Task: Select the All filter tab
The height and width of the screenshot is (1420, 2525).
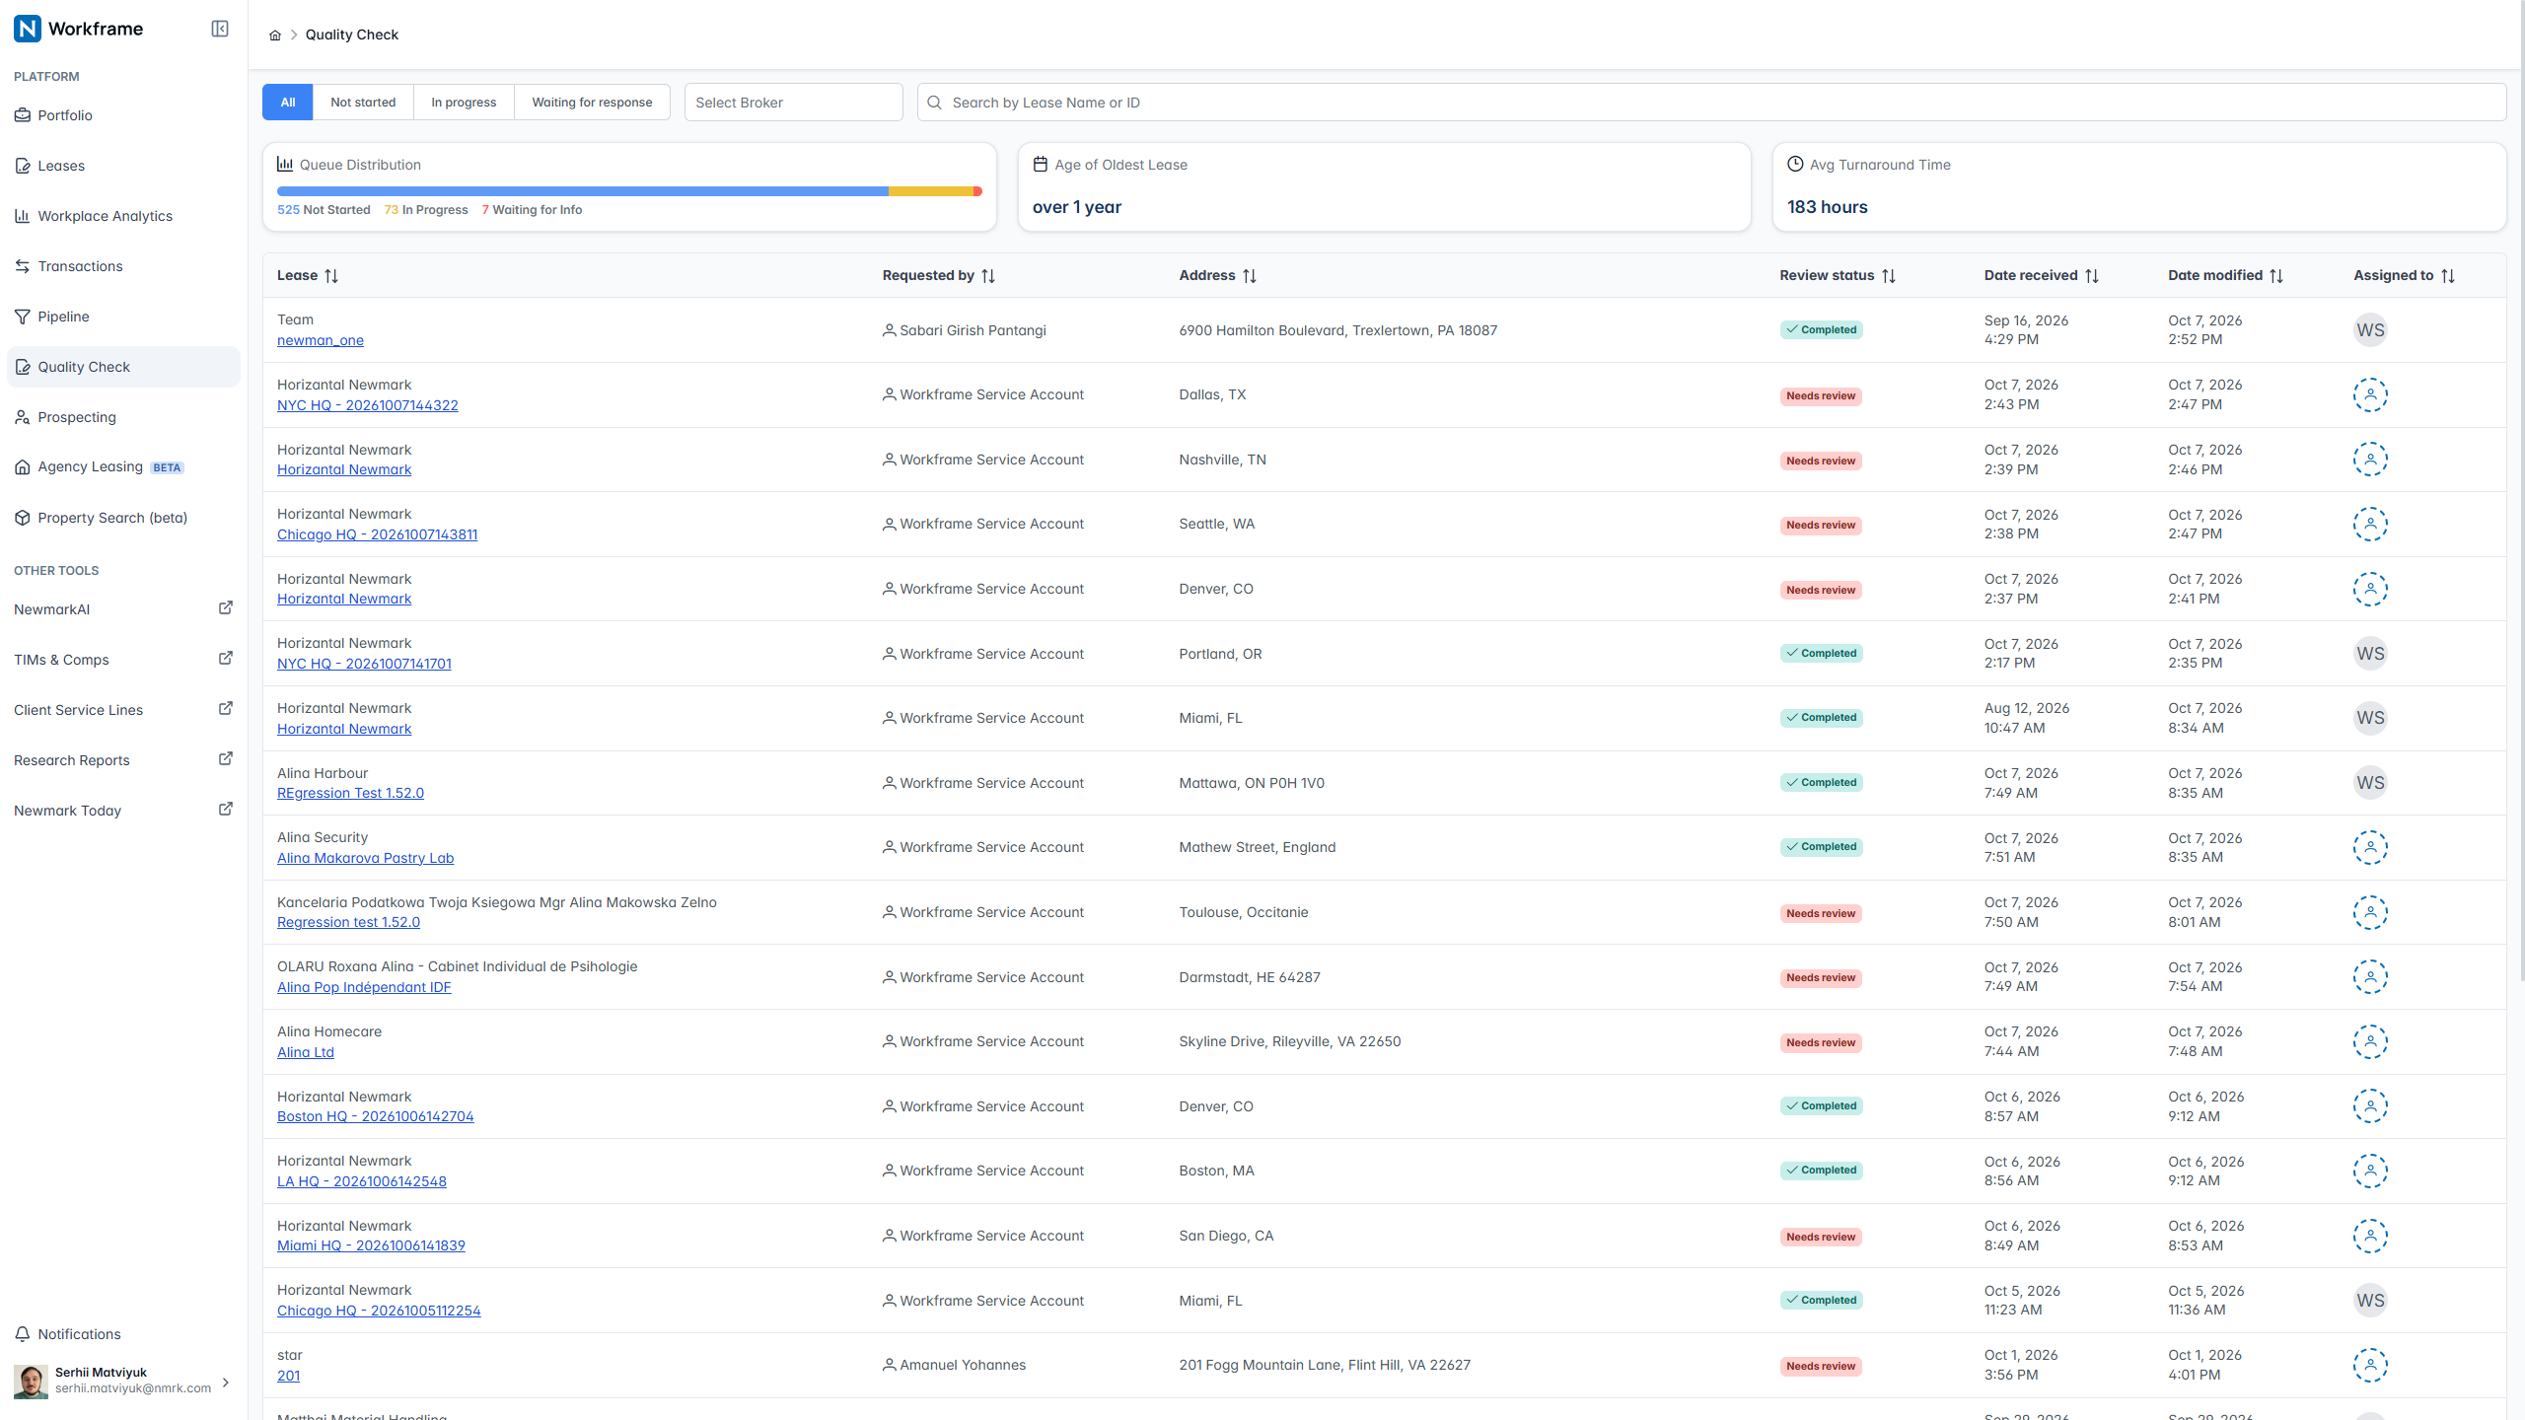Action: [288, 103]
